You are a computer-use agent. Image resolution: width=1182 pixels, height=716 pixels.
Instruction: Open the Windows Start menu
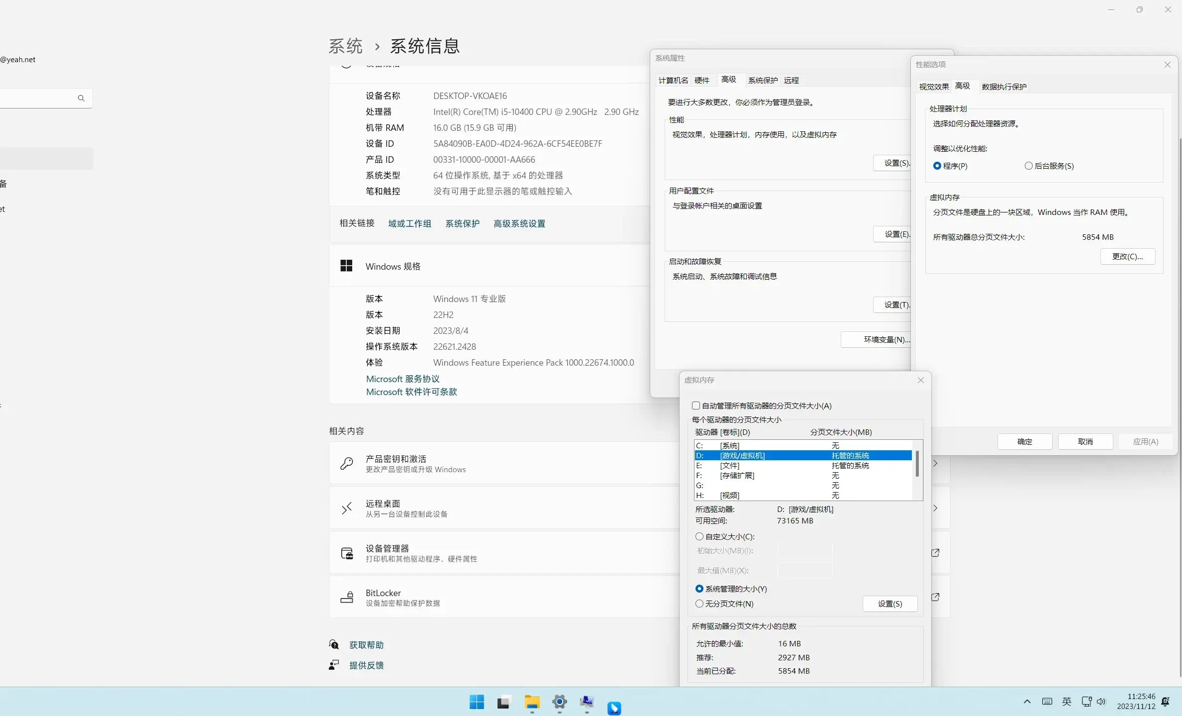[x=477, y=702]
